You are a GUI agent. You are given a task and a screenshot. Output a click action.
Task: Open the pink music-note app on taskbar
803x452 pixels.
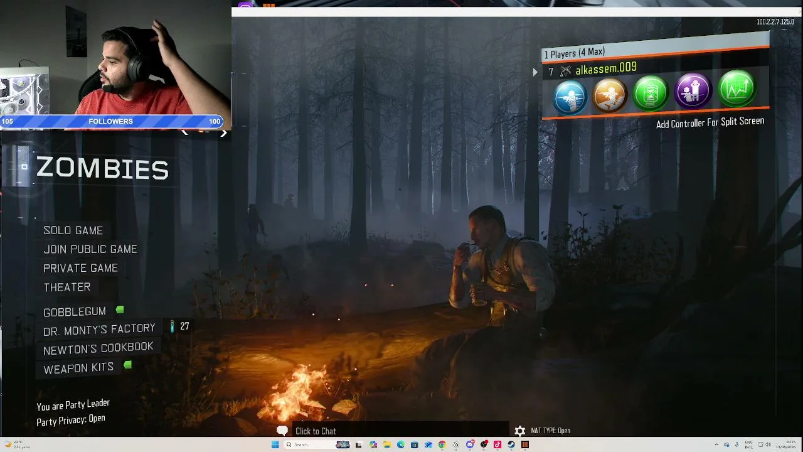click(497, 444)
